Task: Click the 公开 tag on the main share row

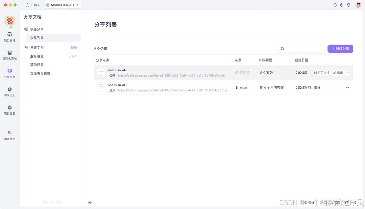Action: (x=112, y=90)
